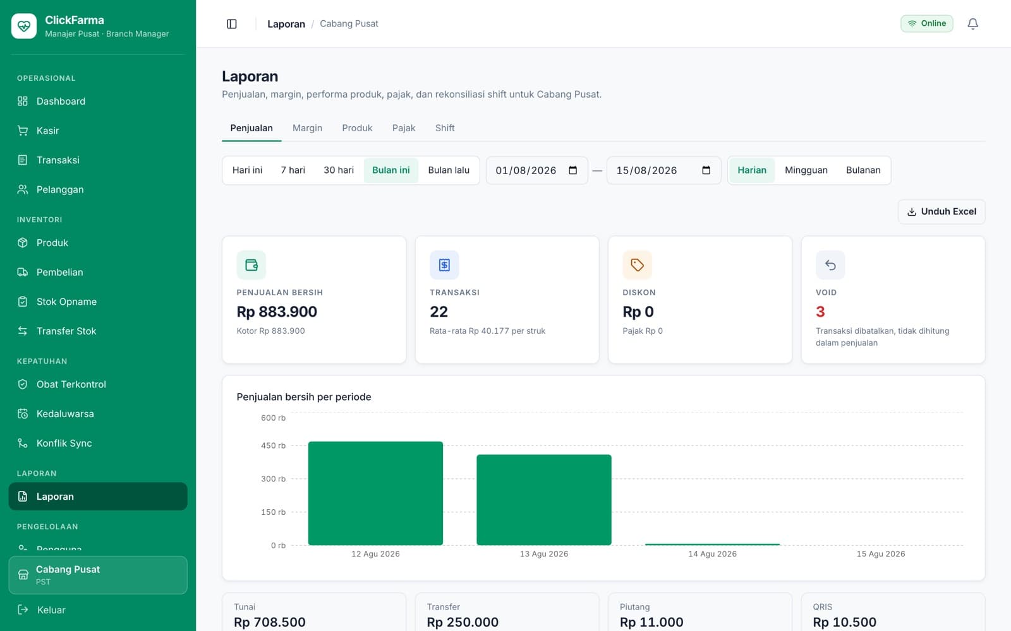Viewport: 1011px width, 631px height.
Task: Click the Laporan document icon in sidebar
Action: [23, 497]
